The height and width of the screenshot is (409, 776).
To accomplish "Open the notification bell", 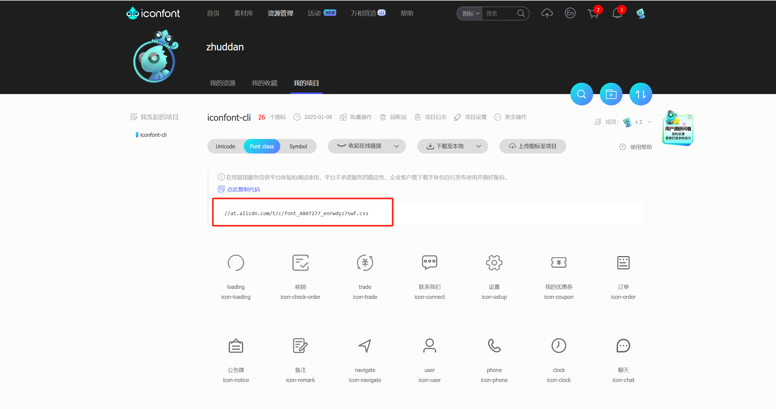I will 617,14.
